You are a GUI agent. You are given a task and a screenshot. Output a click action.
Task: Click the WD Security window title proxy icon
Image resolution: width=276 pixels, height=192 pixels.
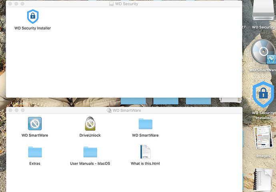tap(111, 4)
